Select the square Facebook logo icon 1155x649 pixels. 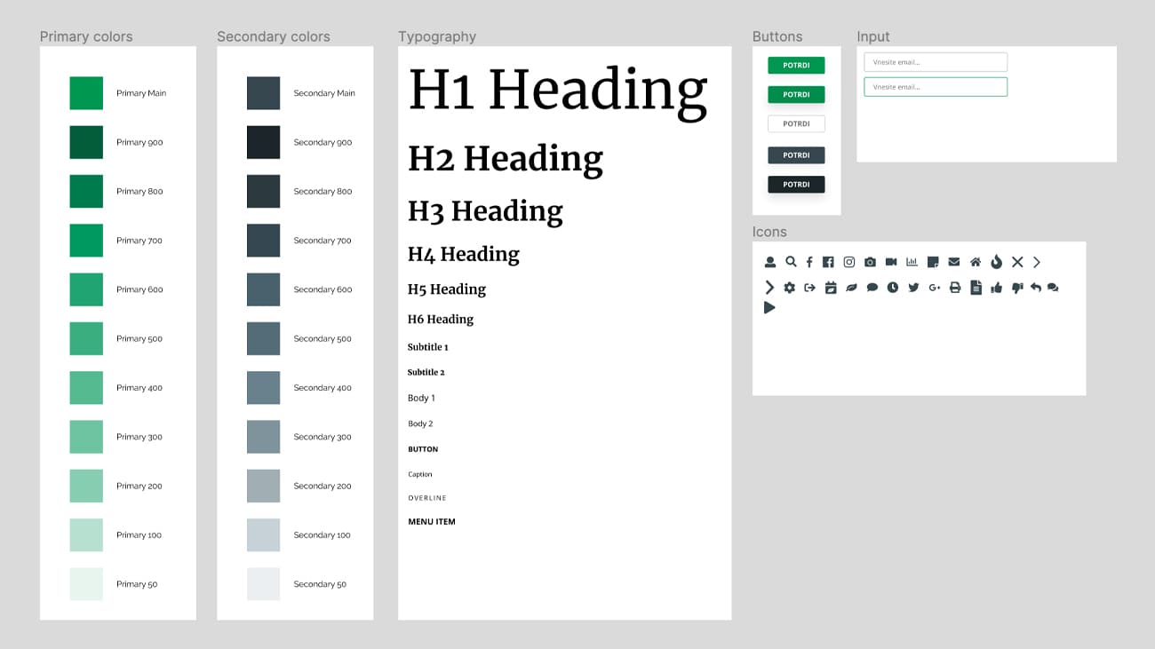pyautogui.click(x=828, y=262)
